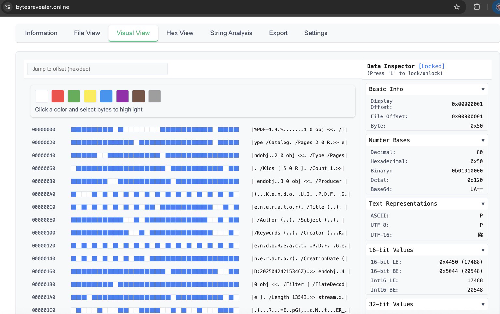Collapse the 32-bit Values section arrow
This screenshot has height=314, width=500.
(483, 304)
